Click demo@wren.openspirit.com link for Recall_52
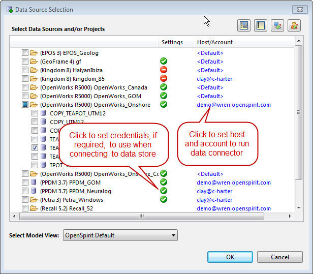313x274 pixels. 234,208
